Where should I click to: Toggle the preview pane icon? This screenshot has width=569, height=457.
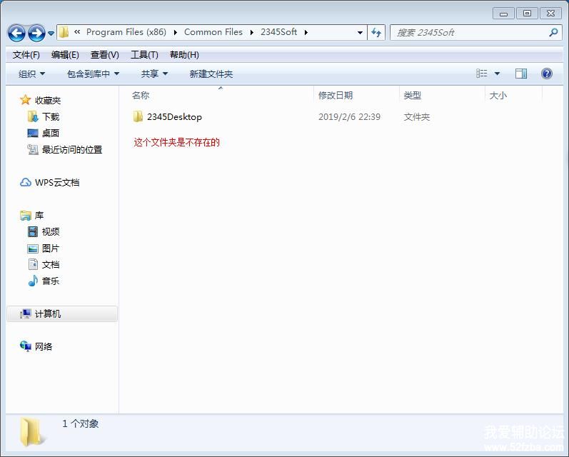coord(521,74)
